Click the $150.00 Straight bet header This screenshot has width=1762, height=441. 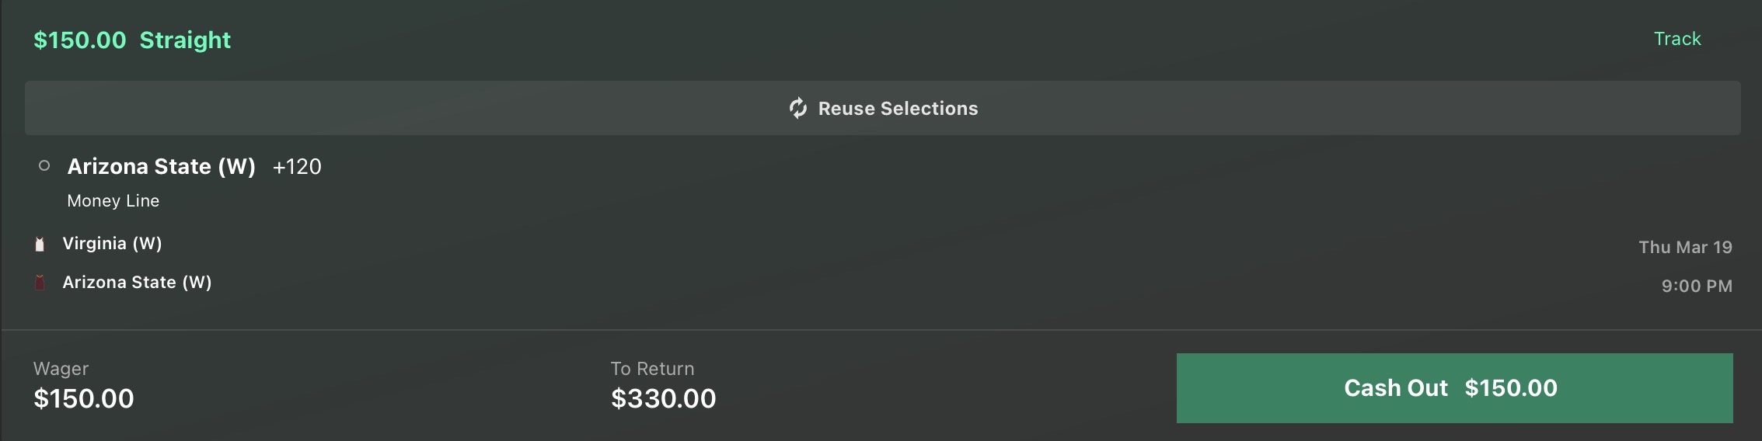132,40
